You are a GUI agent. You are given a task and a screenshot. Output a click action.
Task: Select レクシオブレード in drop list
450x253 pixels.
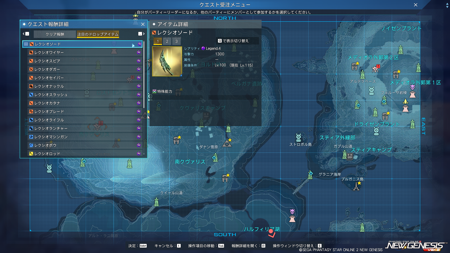pos(85,112)
